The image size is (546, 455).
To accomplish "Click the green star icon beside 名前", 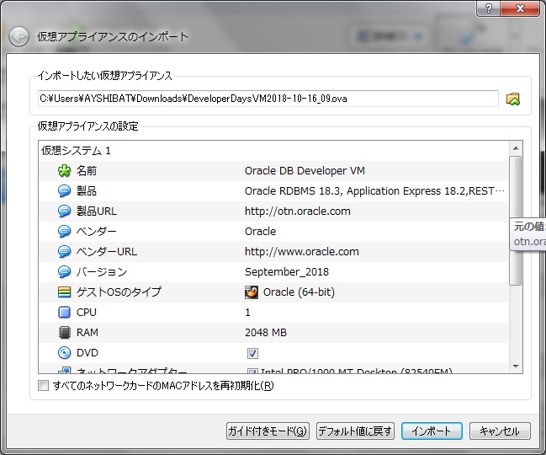I will tap(65, 171).
